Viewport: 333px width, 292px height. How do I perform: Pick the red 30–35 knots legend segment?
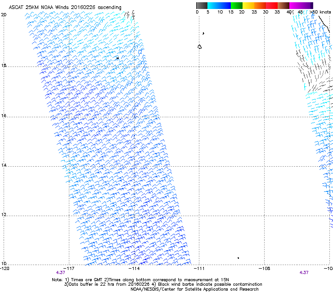tap(272, 5)
